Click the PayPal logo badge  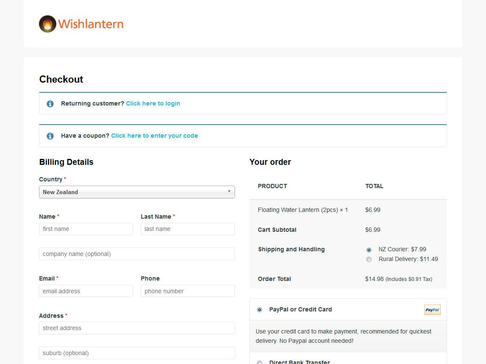[432, 310]
